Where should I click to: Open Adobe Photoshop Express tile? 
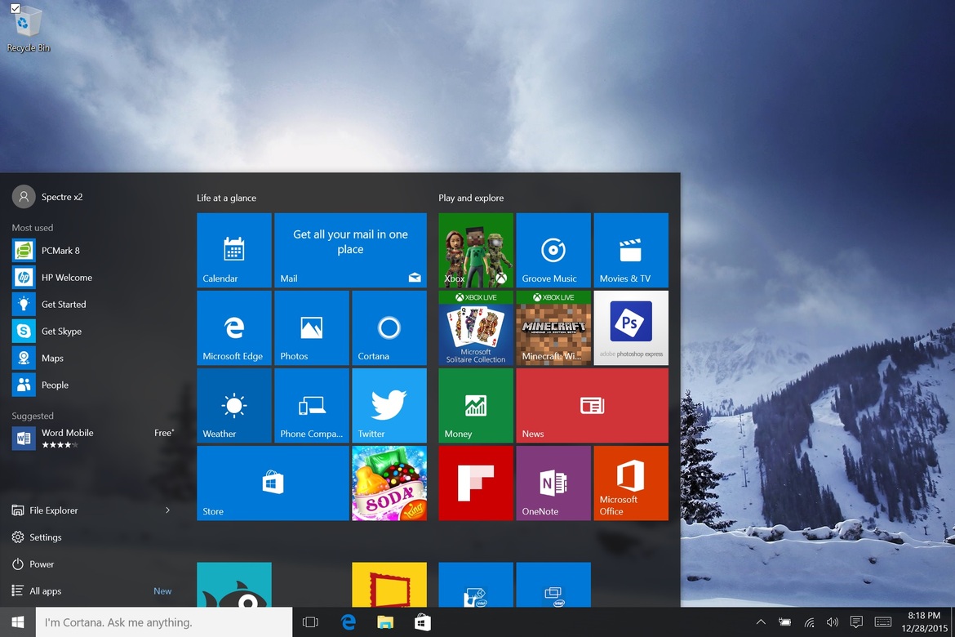click(631, 328)
